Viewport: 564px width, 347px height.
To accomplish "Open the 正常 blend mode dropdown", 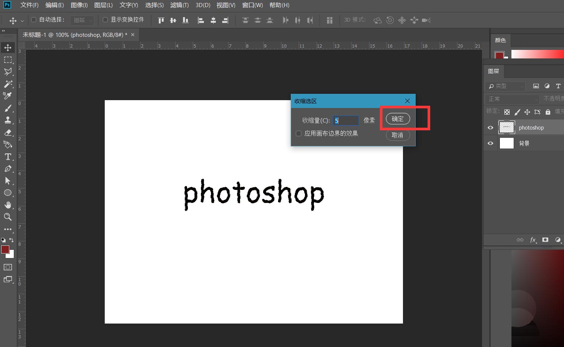I will pyautogui.click(x=513, y=99).
